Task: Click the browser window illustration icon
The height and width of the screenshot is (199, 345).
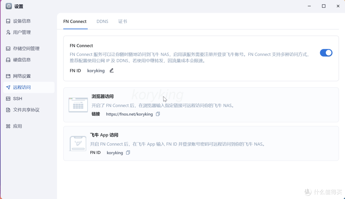Action: (78, 105)
